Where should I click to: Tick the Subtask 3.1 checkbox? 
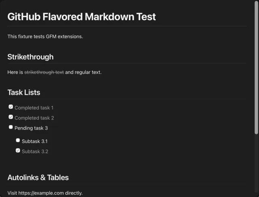click(x=18, y=140)
